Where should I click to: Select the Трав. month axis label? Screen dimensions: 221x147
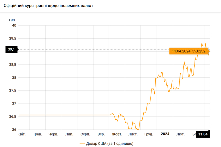(38, 134)
